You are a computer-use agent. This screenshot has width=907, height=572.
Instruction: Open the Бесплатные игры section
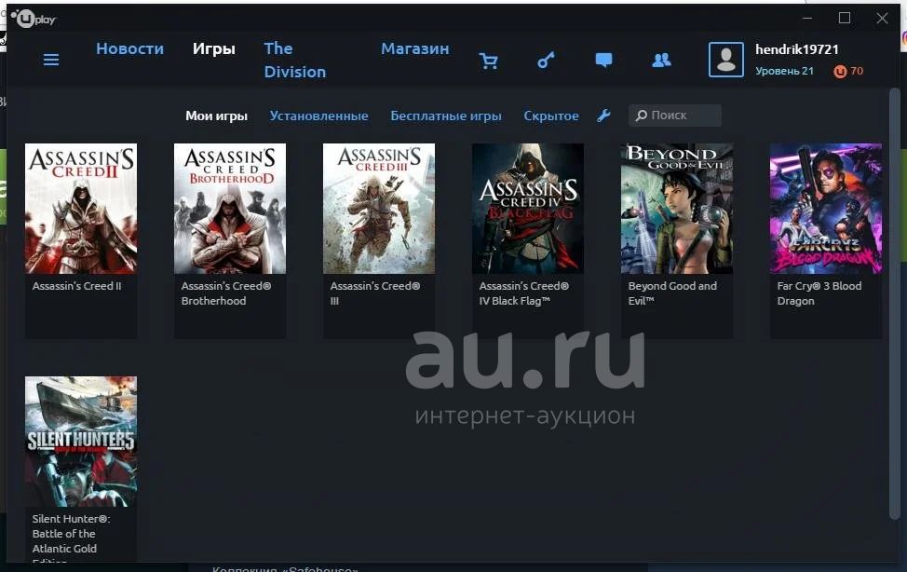point(446,116)
